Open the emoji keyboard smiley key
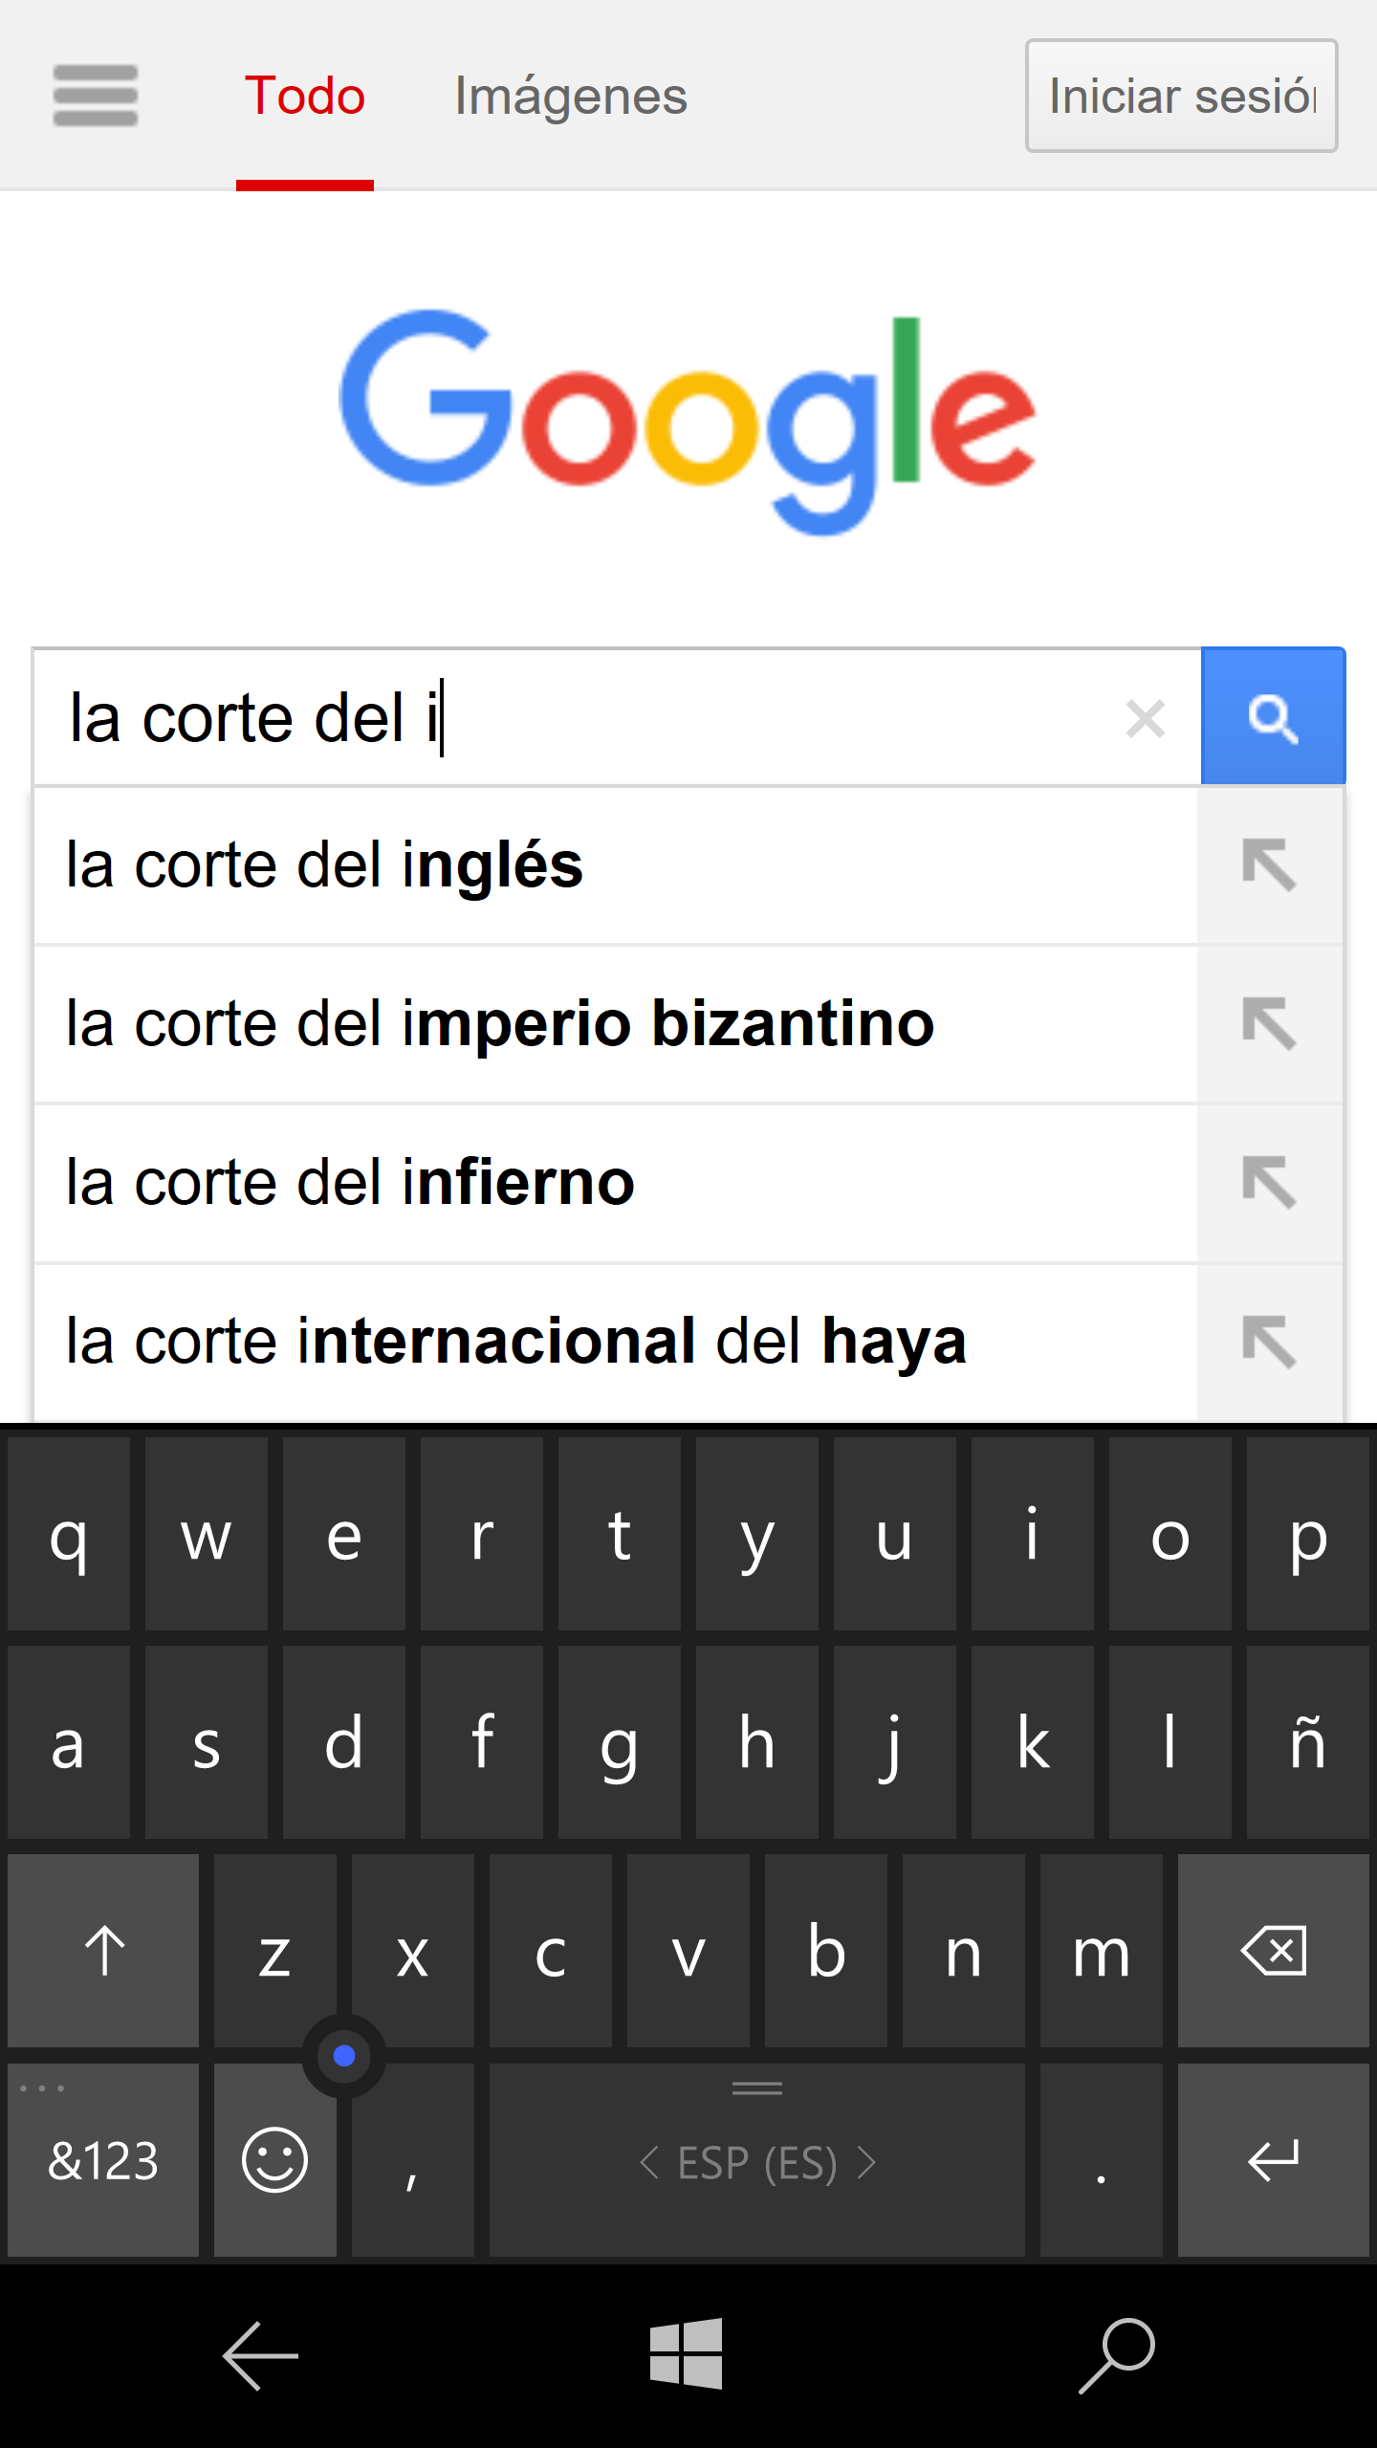Viewport: 1377px width, 2448px height. pyautogui.click(x=274, y=2159)
